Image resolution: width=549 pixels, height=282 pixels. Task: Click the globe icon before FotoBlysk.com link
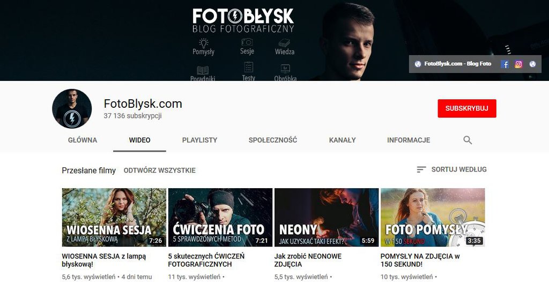click(x=418, y=64)
